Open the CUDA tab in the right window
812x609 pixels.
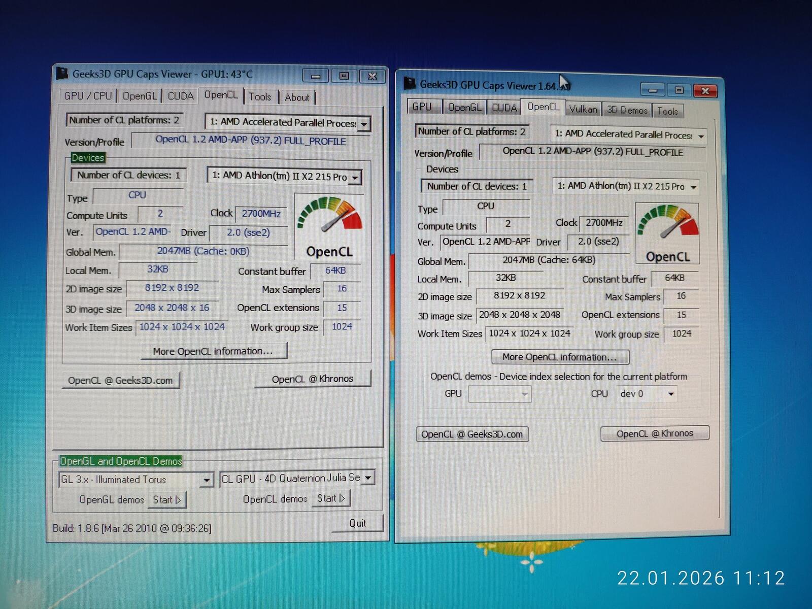504,108
